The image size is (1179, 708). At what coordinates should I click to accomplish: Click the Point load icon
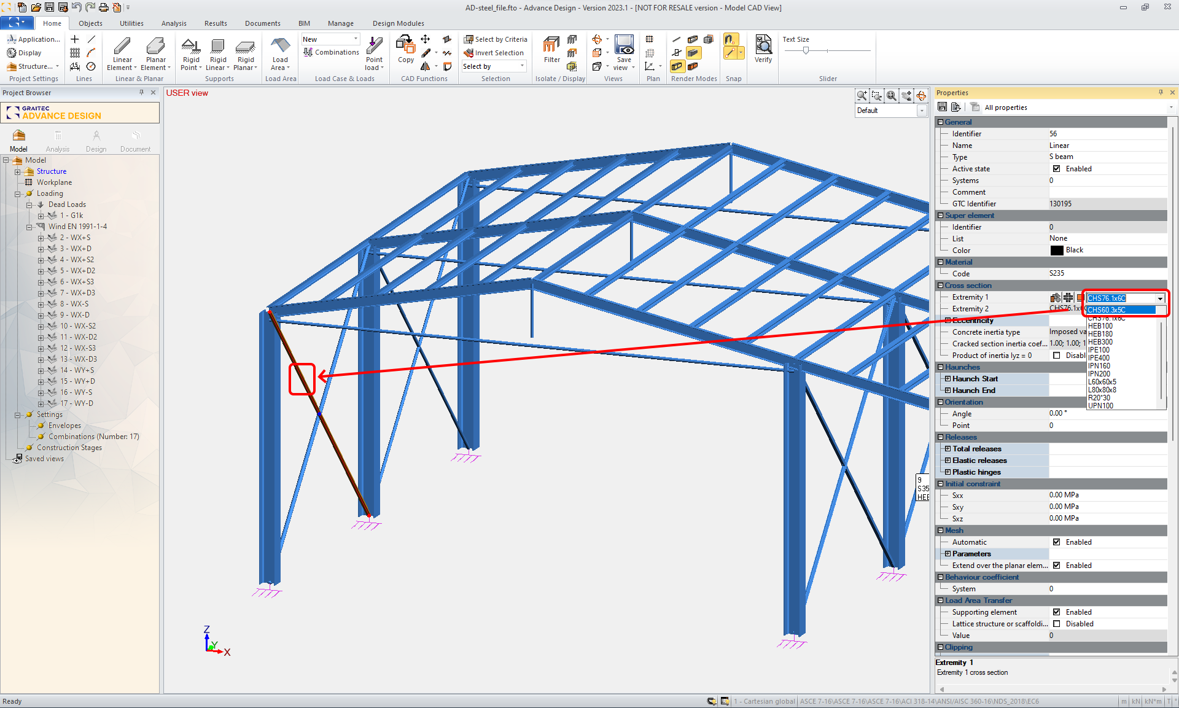click(x=374, y=47)
